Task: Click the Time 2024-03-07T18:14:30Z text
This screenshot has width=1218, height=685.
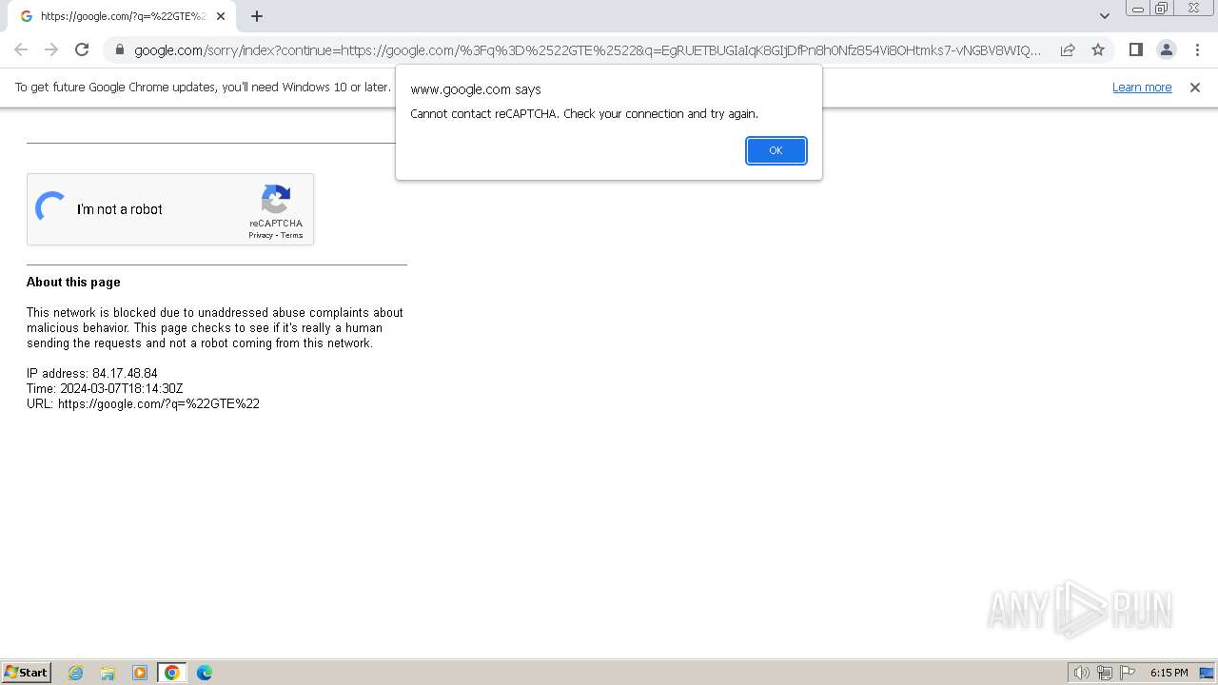Action: (x=105, y=389)
